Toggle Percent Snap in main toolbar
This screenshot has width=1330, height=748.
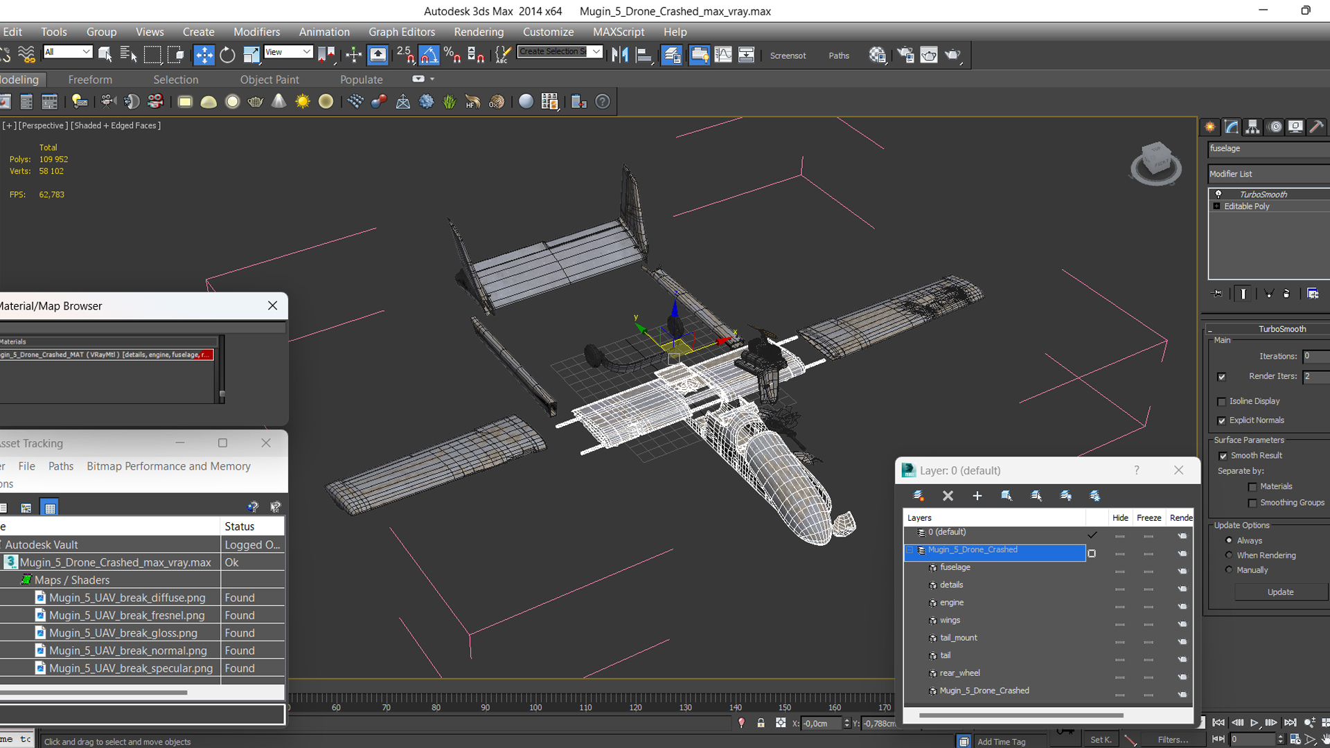pyautogui.click(x=452, y=55)
